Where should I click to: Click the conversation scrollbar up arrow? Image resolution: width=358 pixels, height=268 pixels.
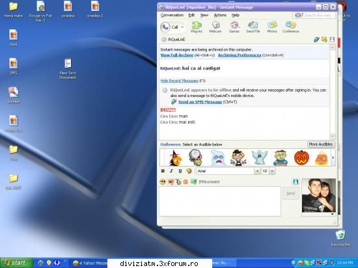[333, 47]
